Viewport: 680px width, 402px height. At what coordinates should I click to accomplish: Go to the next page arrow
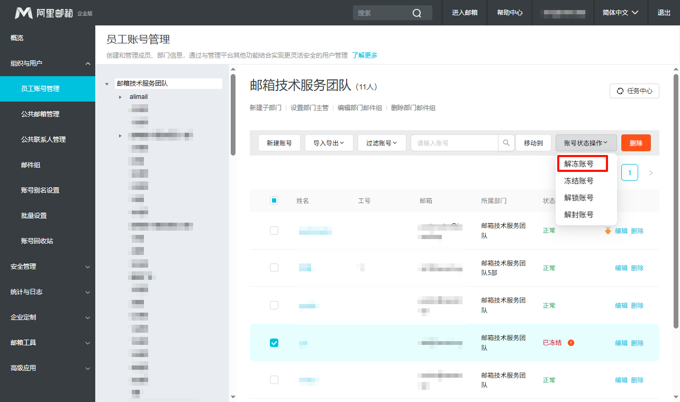(651, 173)
